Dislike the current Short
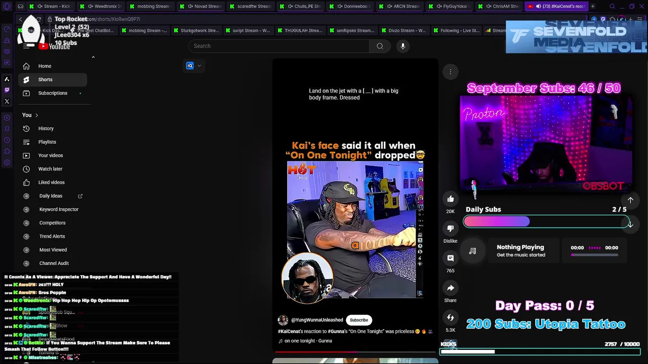Image resolution: width=648 pixels, height=364 pixels. click(451, 229)
